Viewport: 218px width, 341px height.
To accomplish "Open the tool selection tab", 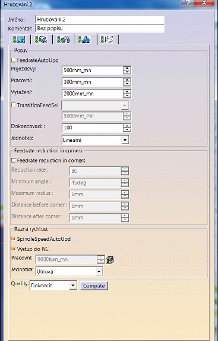I will pyautogui.click(x=64, y=39).
